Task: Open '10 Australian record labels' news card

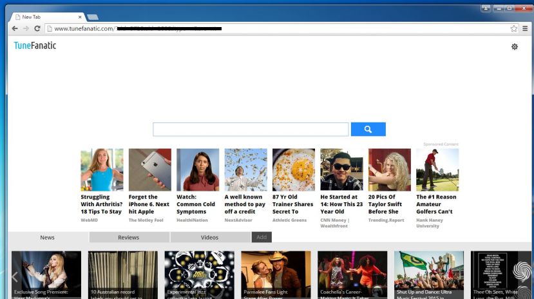Action: click(x=123, y=275)
